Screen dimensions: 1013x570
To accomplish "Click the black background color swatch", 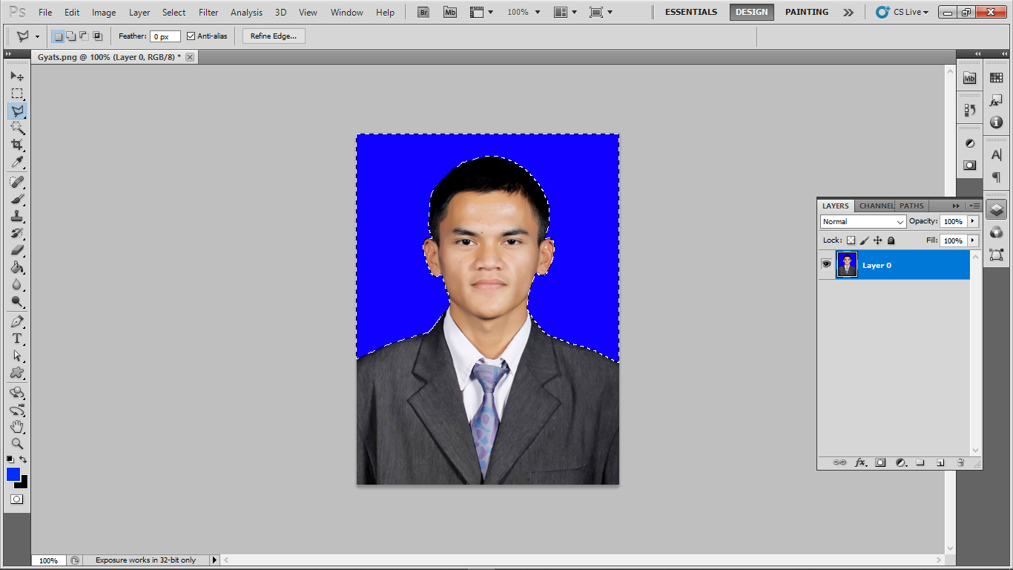I will click(x=24, y=484).
